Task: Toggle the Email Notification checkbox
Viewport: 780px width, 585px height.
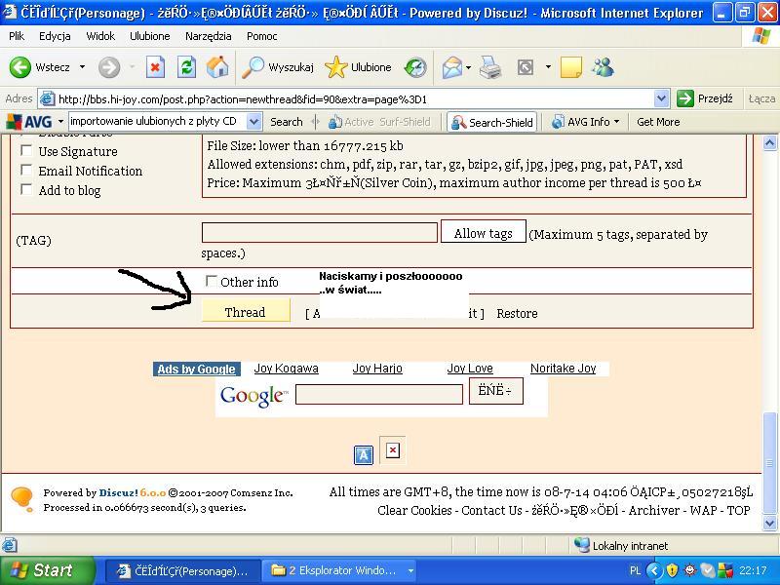Action: click(26, 171)
